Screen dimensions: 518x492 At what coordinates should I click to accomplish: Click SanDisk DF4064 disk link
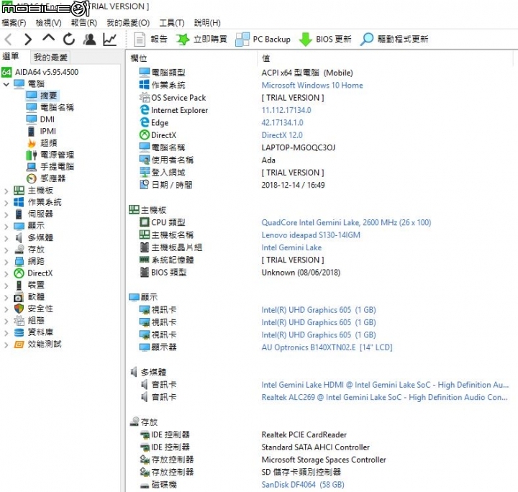coord(303,485)
